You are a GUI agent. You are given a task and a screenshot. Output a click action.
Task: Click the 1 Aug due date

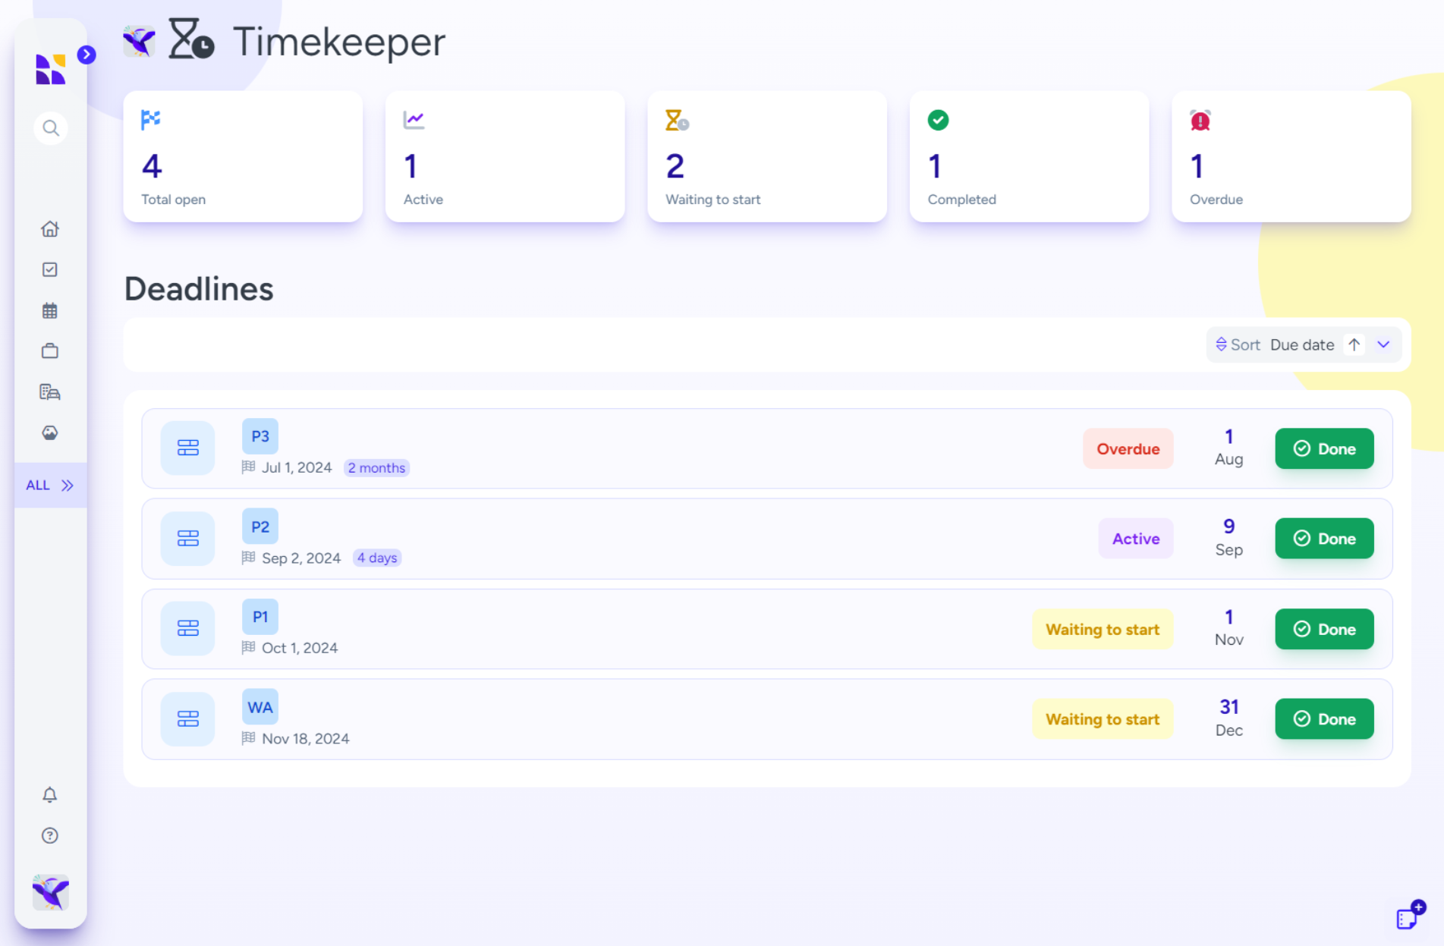click(1229, 448)
